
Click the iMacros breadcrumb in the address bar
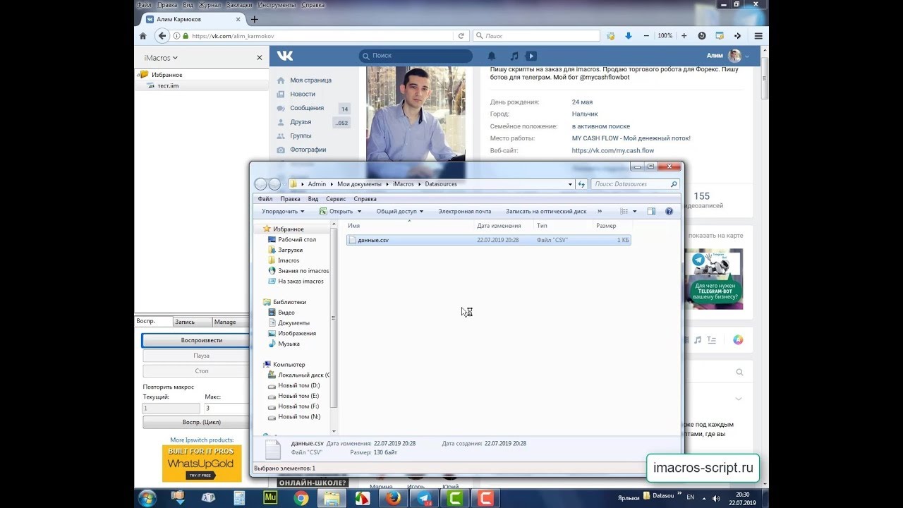tap(404, 184)
